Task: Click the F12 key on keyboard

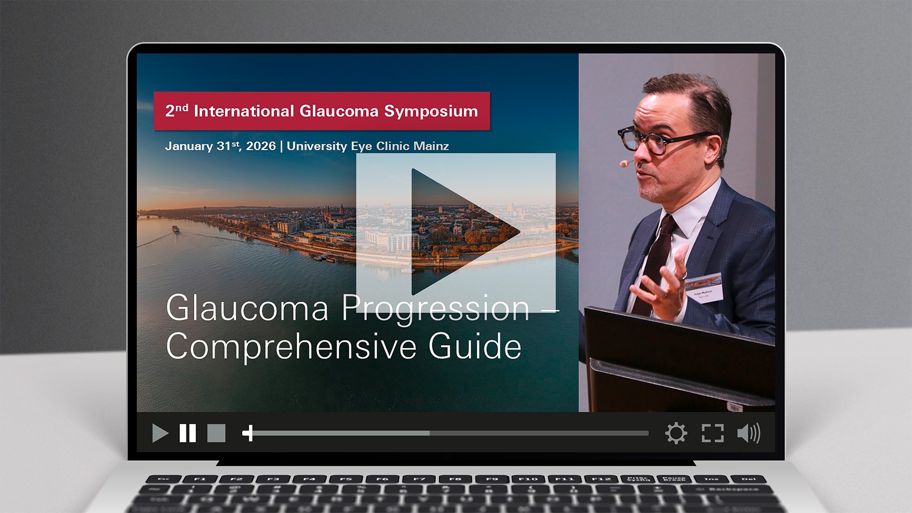Action: click(x=601, y=479)
